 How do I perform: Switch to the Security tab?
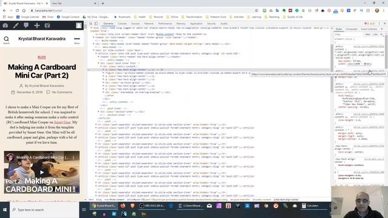[212, 24]
